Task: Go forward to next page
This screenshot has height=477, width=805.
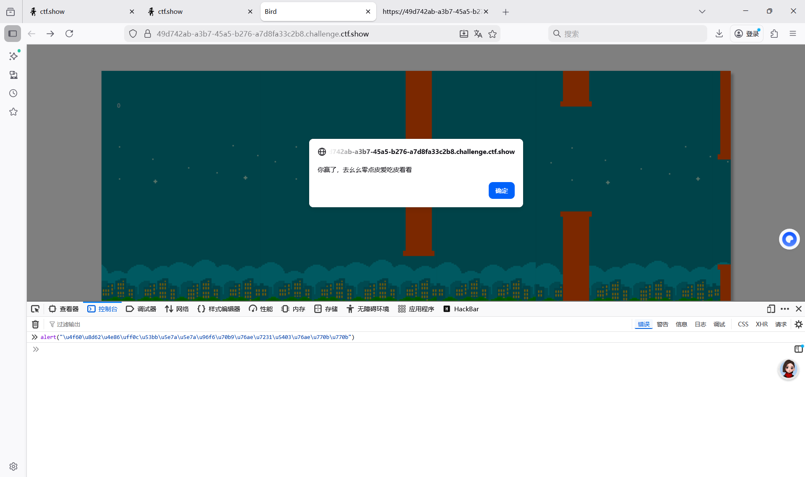Action: [50, 34]
